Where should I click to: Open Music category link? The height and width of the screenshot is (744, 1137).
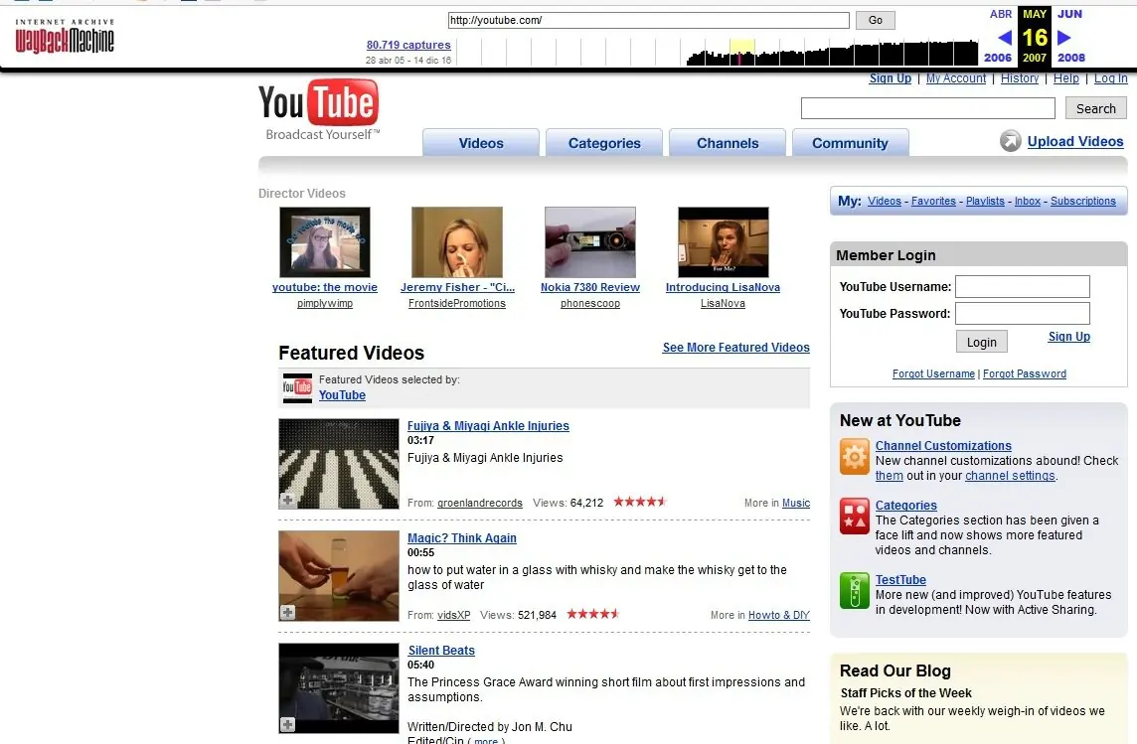(x=795, y=503)
